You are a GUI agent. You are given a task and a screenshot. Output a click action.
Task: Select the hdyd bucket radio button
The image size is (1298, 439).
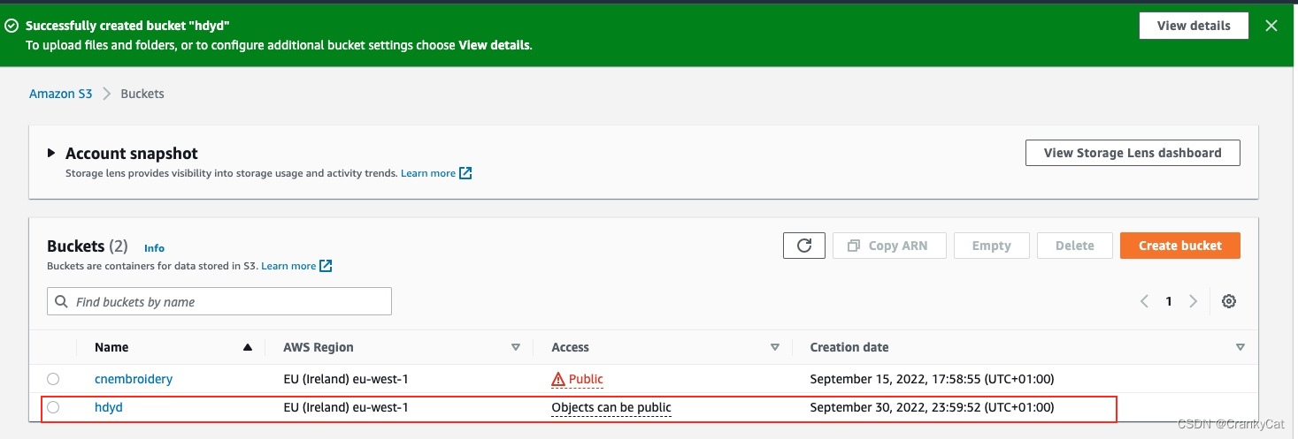tap(53, 407)
